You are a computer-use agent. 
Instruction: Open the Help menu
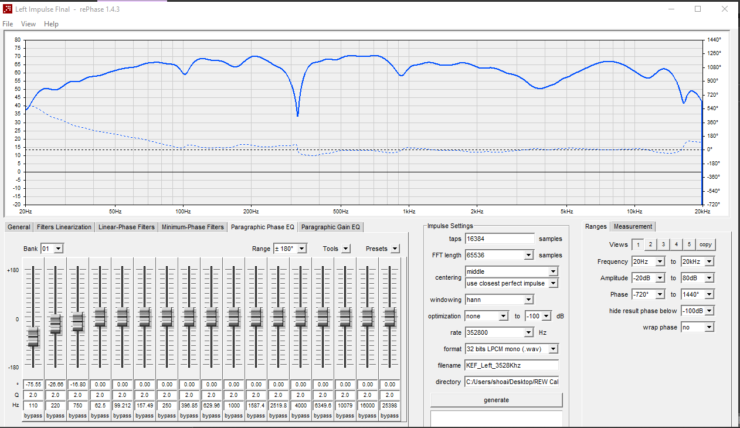click(x=51, y=24)
